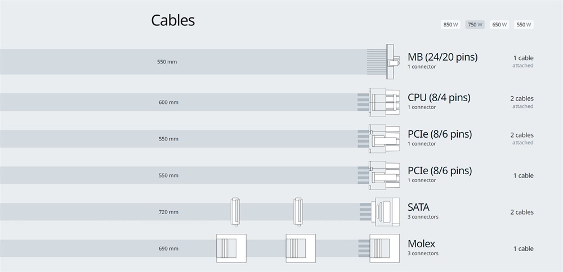Click the 720 mm SATA cable length
Image resolution: width=563 pixels, height=272 pixels.
tap(168, 212)
